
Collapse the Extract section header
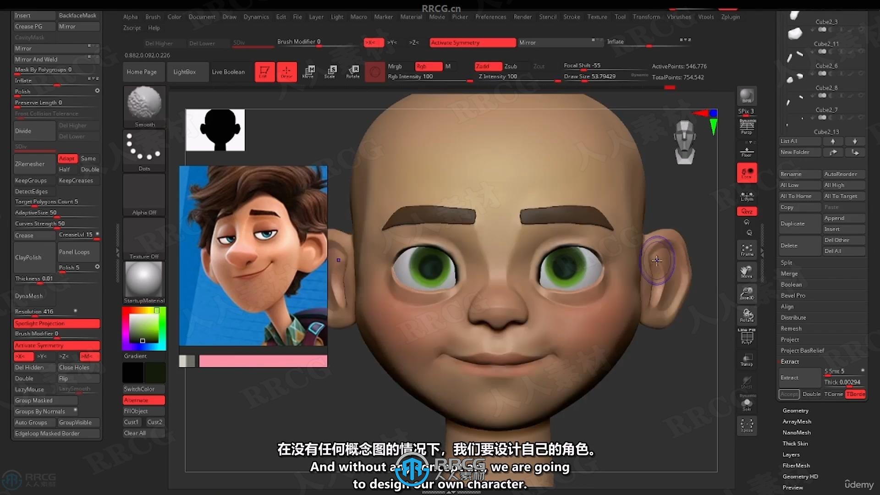pos(790,362)
